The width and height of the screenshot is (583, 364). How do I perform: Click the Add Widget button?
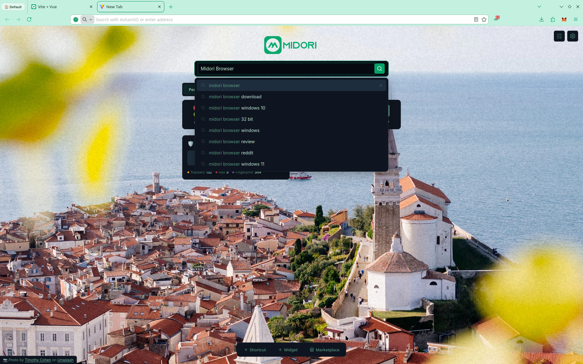pos(288,350)
